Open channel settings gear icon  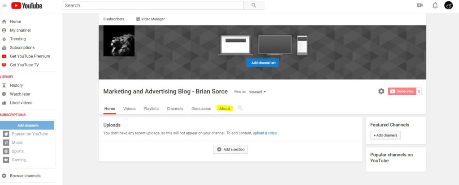coord(381,91)
